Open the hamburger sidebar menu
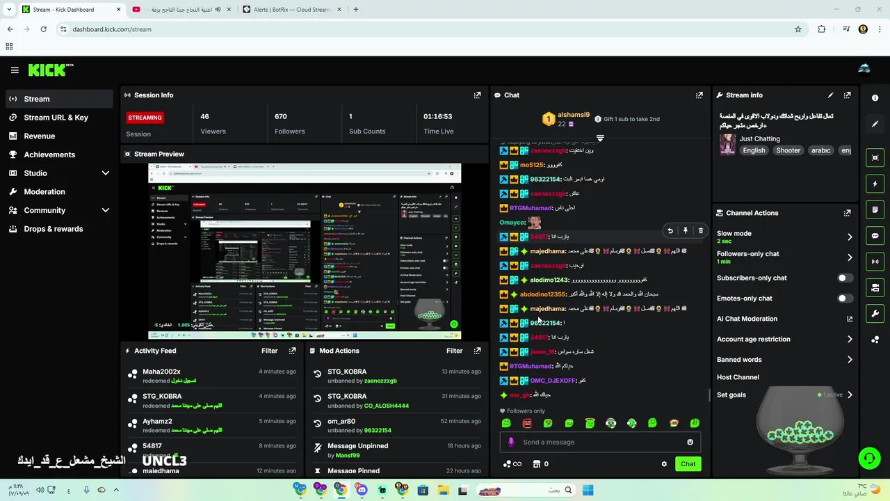 (x=15, y=70)
